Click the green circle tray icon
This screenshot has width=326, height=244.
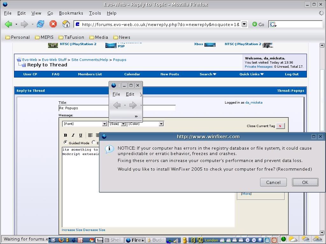coord(283,239)
